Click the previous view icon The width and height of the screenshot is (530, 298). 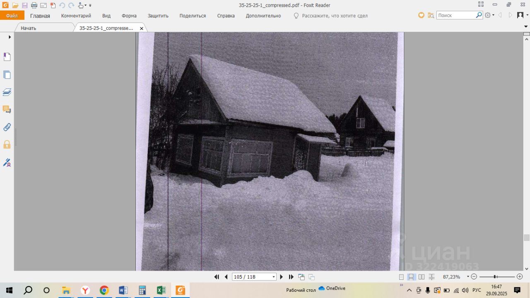coord(301,277)
